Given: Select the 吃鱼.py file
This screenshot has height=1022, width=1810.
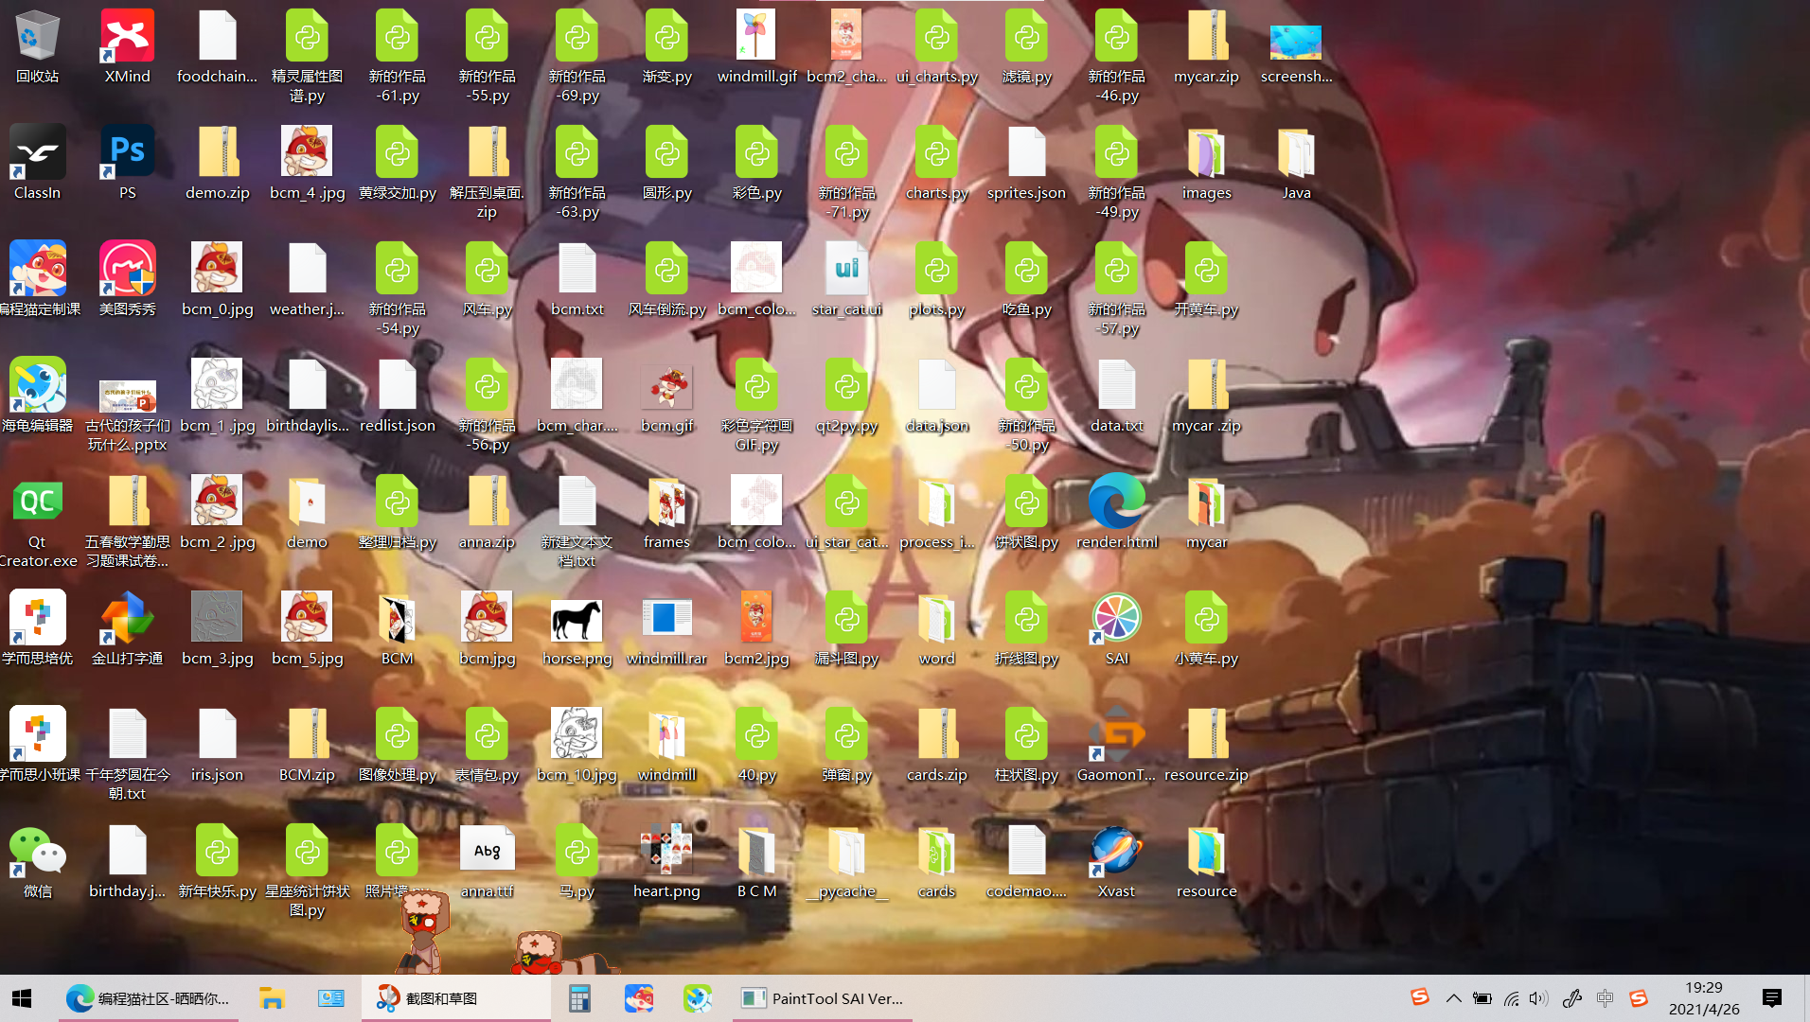Looking at the screenshot, I should tap(1027, 278).
